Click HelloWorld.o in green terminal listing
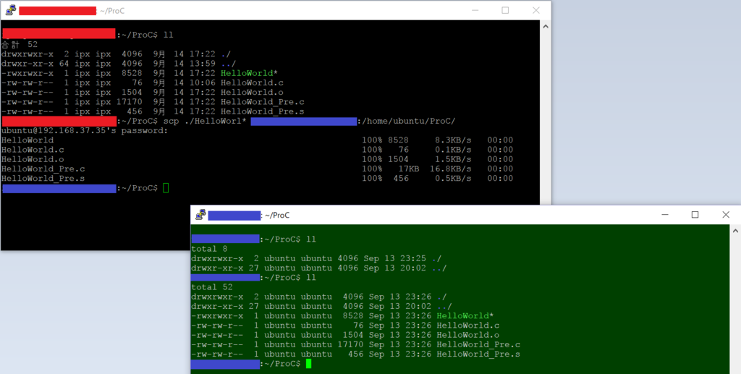Screen dimensions: 741x374 click(x=468, y=335)
